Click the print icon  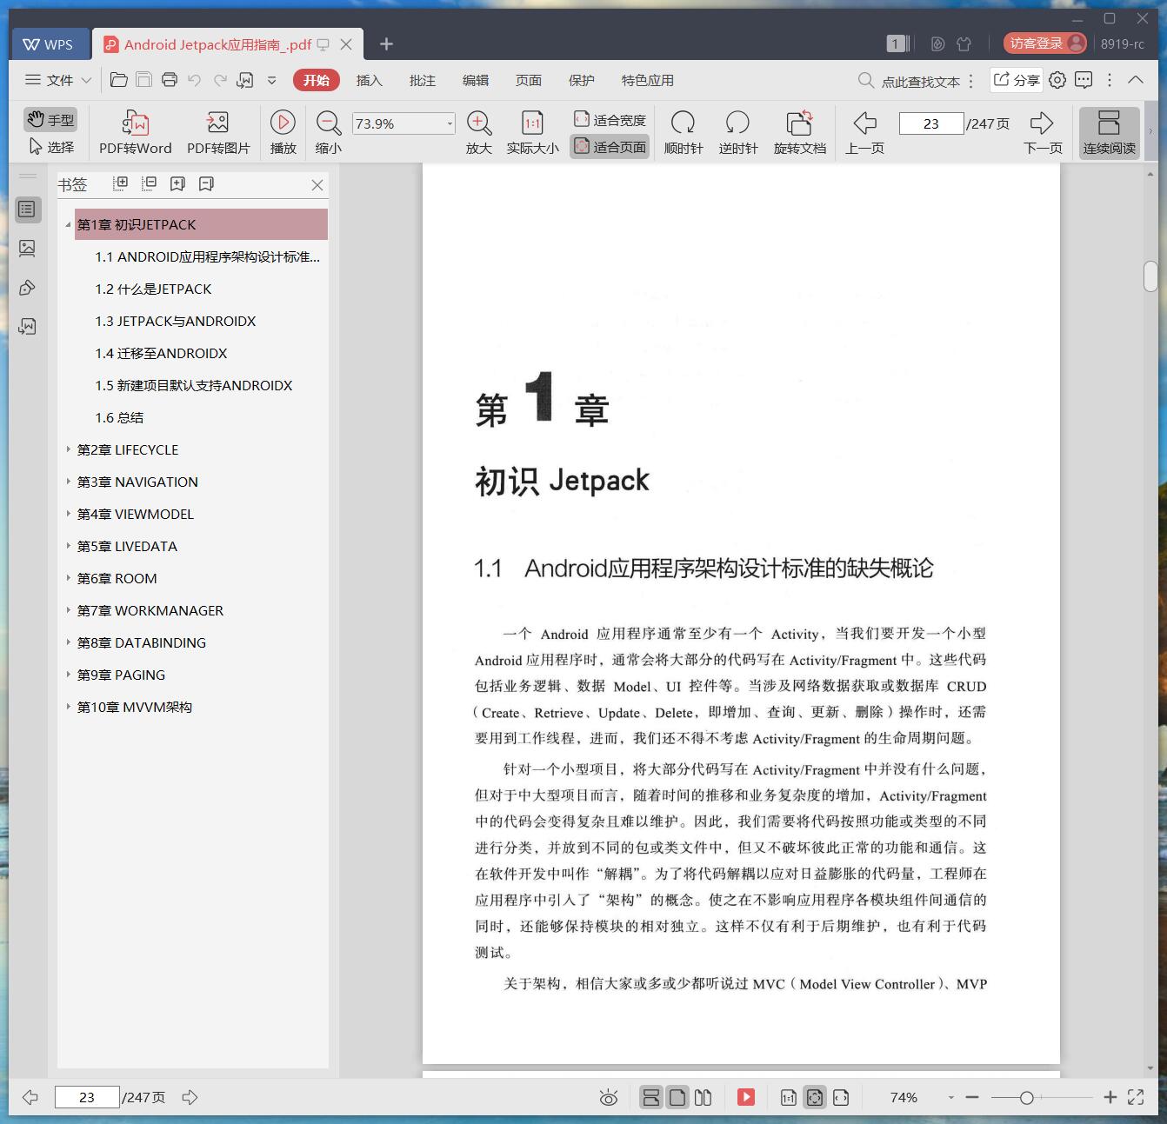170,80
